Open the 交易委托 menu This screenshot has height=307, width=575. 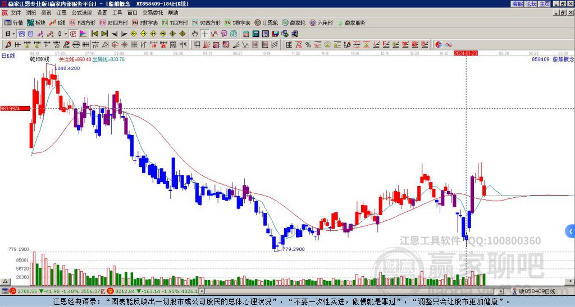point(153,13)
